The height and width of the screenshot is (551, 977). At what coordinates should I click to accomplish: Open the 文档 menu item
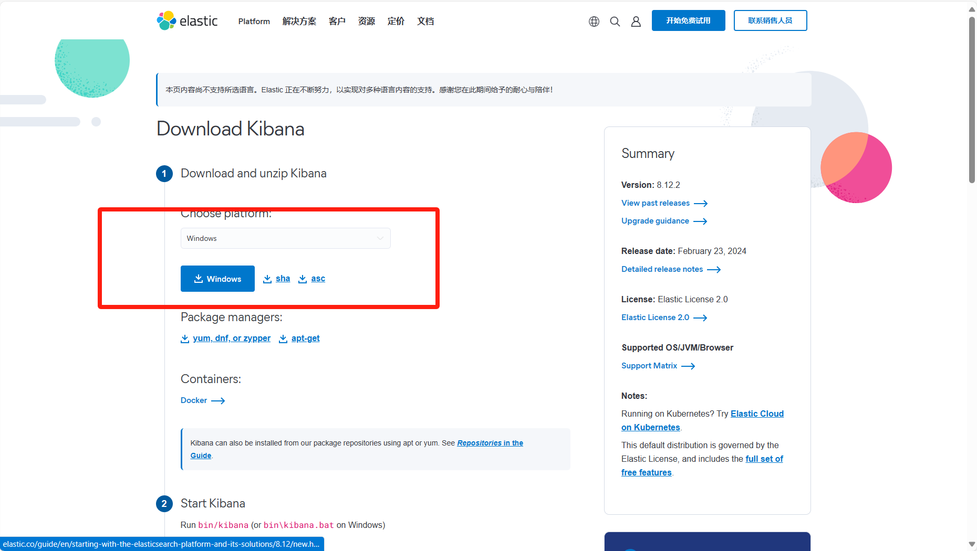click(425, 21)
